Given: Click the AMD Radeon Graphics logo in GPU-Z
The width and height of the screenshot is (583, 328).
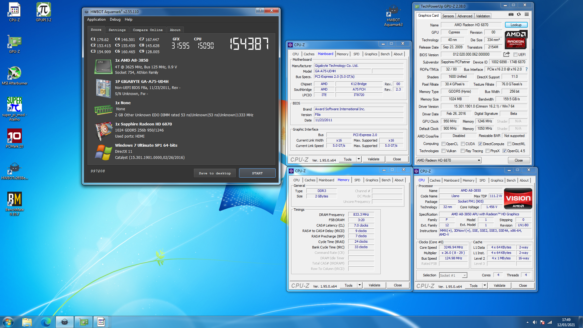Looking at the screenshot, I should pos(516,39).
